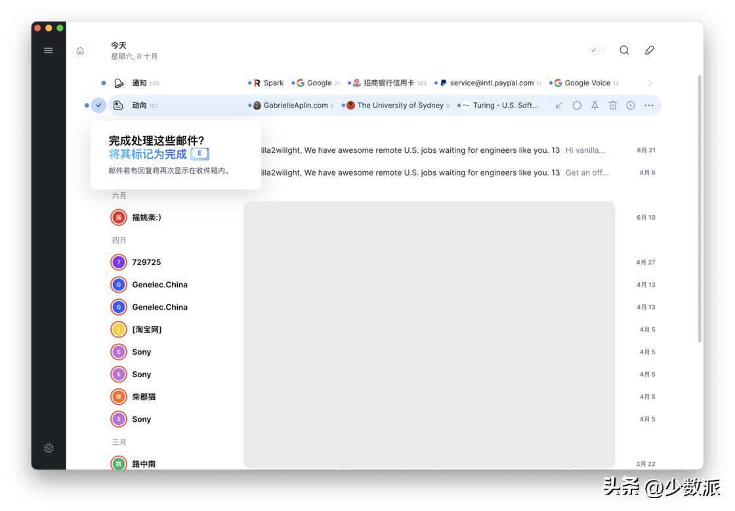
Task: Select the round checkmark beside 动向
Action: point(98,105)
